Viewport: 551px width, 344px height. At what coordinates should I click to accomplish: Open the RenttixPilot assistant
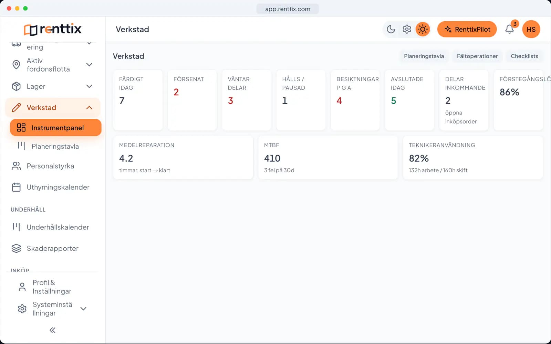pyautogui.click(x=467, y=29)
